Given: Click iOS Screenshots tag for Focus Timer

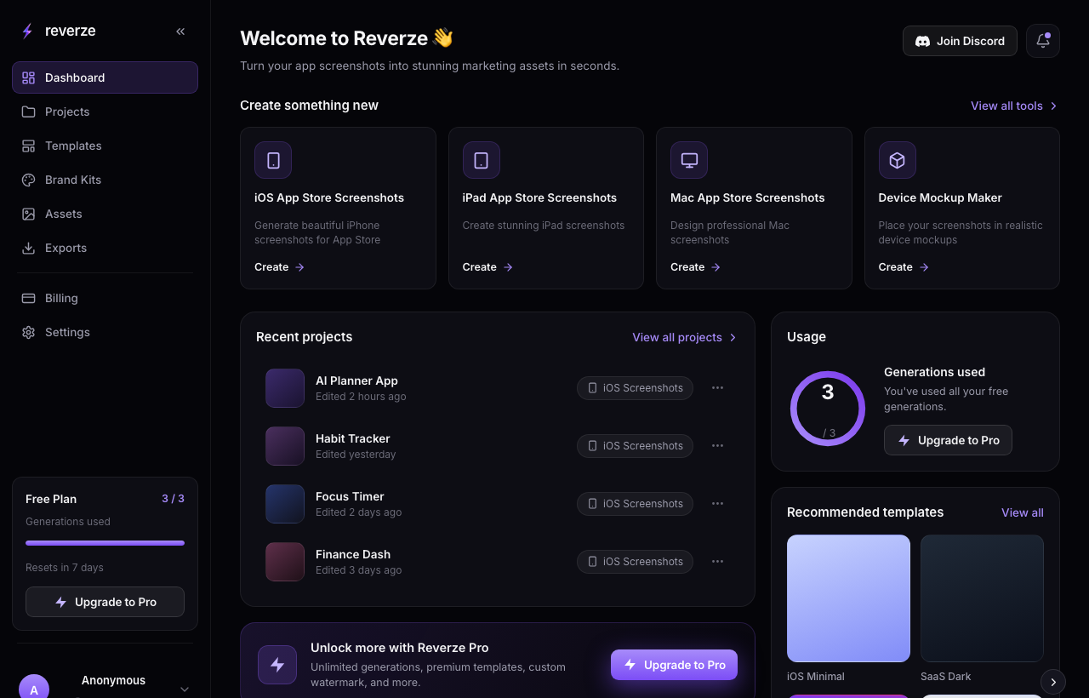Looking at the screenshot, I should pos(635,504).
